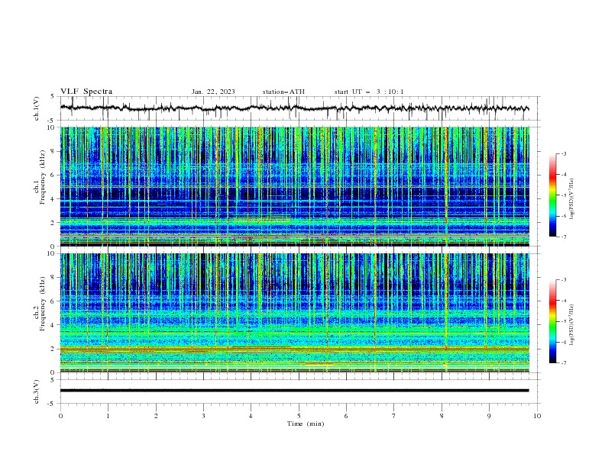Click ch.3(V) axis tick "-5"
This screenshot has height=467, width=605.
point(50,404)
